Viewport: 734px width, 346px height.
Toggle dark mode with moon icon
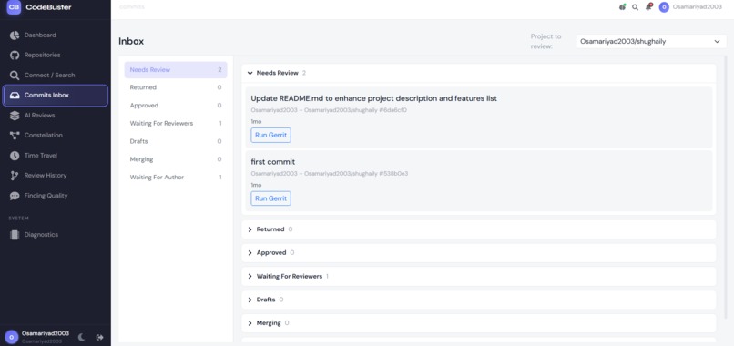coord(81,337)
